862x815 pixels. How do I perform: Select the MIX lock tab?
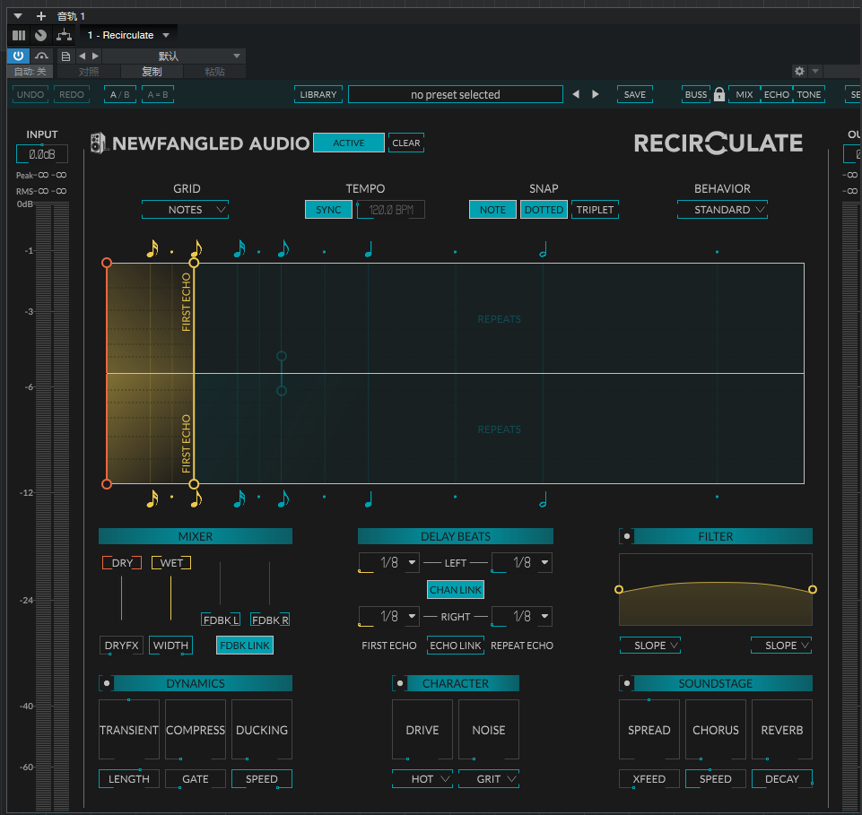coord(744,94)
